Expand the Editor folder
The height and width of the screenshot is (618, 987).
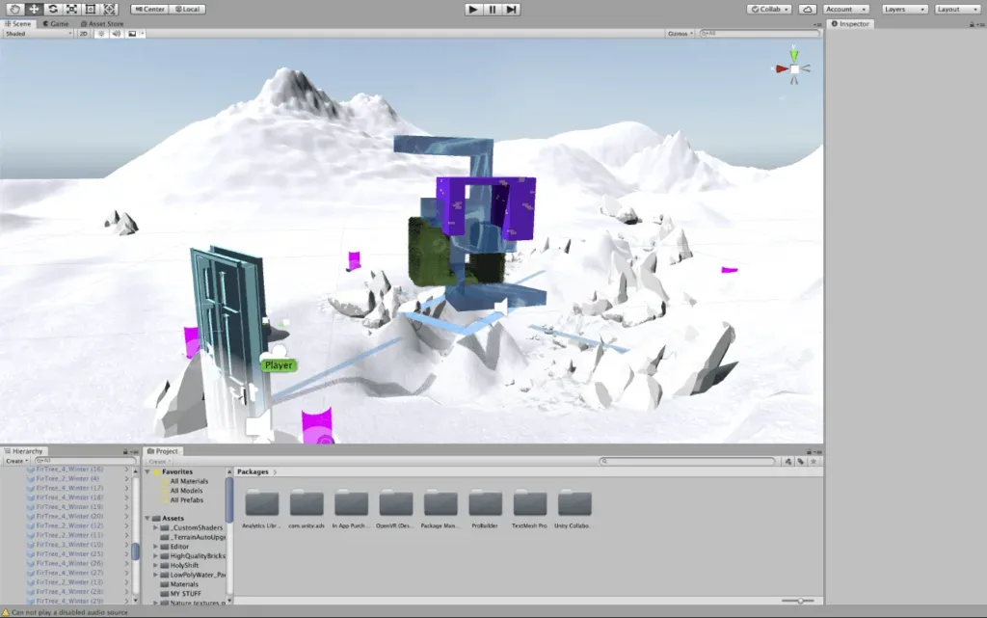155,547
